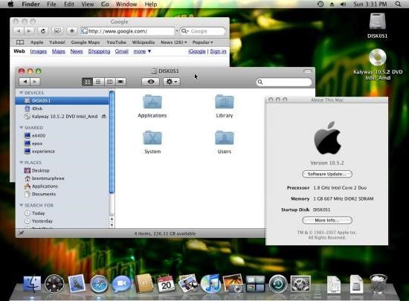Open the Finder menu

tap(30, 4)
